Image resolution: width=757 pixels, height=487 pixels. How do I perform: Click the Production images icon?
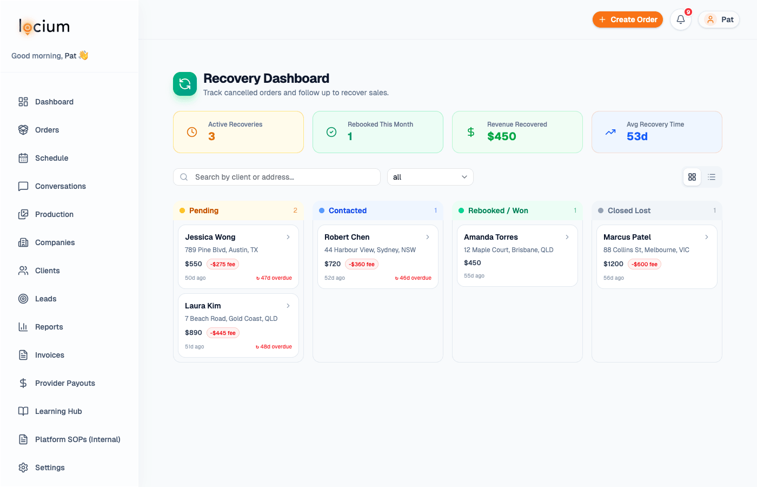[x=23, y=214]
